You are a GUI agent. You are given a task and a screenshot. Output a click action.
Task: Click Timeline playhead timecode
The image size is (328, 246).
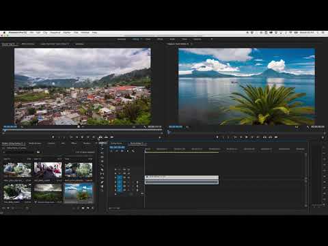[x=117, y=148]
